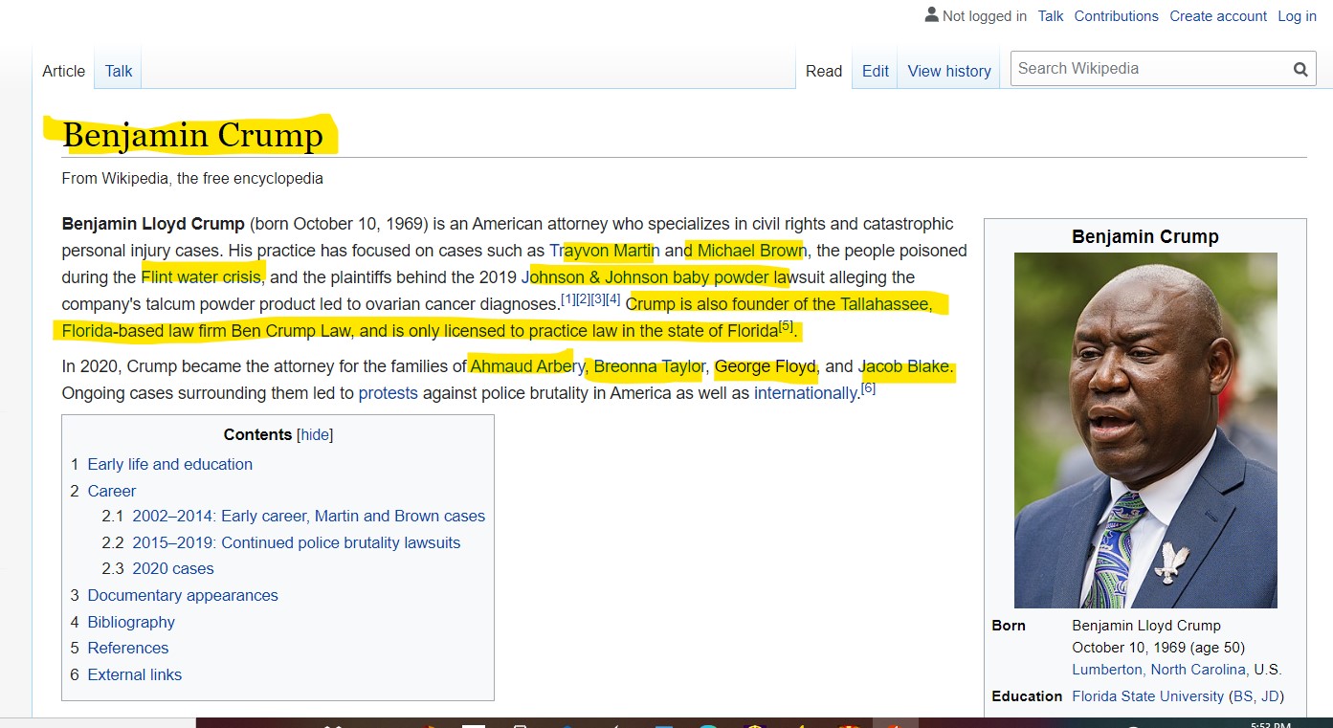
Task: Follow the George Floyd link
Action: (x=766, y=366)
